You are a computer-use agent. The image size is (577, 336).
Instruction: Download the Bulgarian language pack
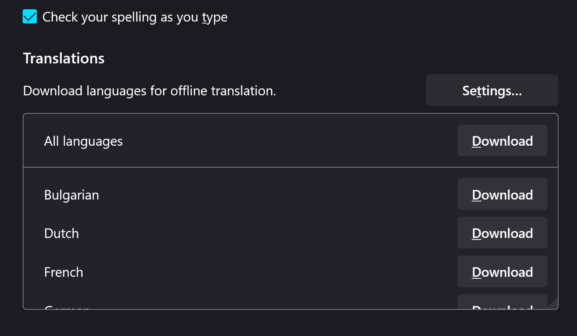pyautogui.click(x=502, y=194)
